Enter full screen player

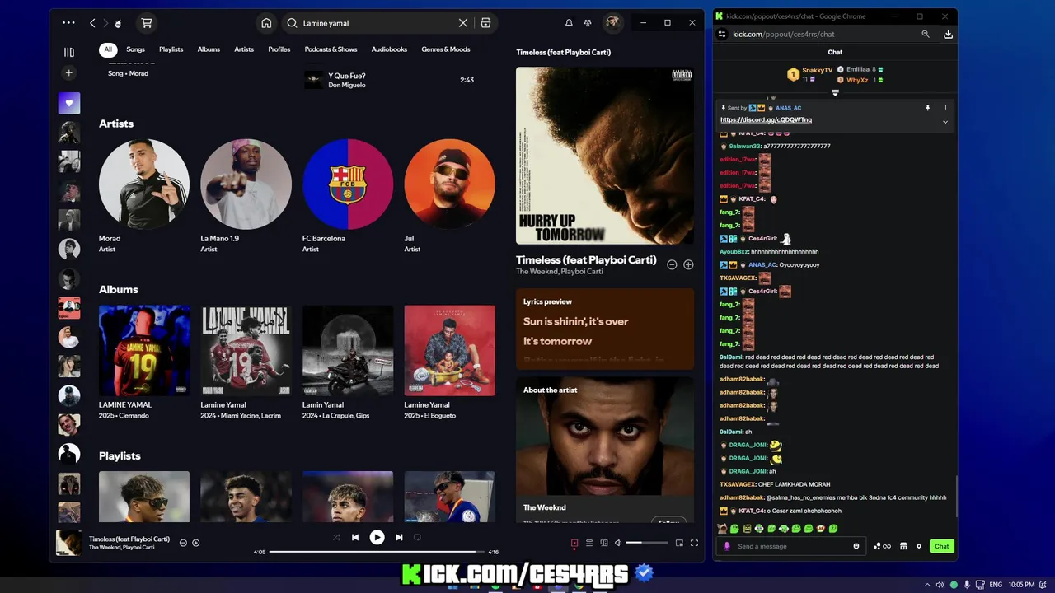(x=694, y=543)
